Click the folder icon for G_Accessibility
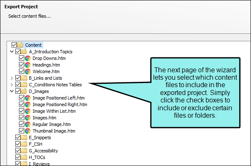Image resolution: width=251 pixels, height=166 pixels. (x=24, y=151)
